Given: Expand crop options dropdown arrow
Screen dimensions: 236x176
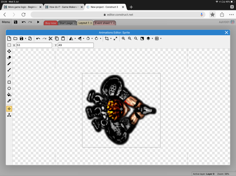Looking at the screenshot, I should click(x=111, y=38).
